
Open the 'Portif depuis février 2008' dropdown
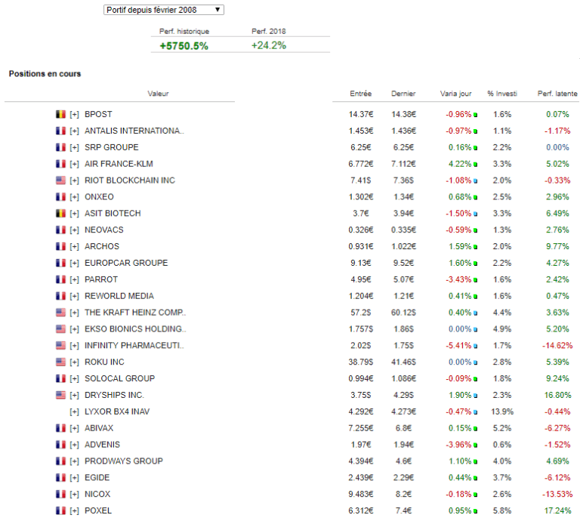(x=163, y=10)
